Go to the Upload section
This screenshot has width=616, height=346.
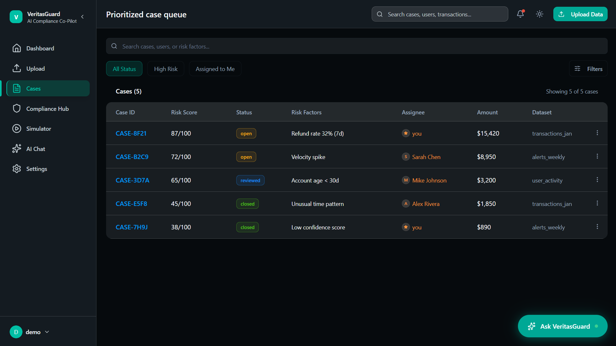pos(48,68)
